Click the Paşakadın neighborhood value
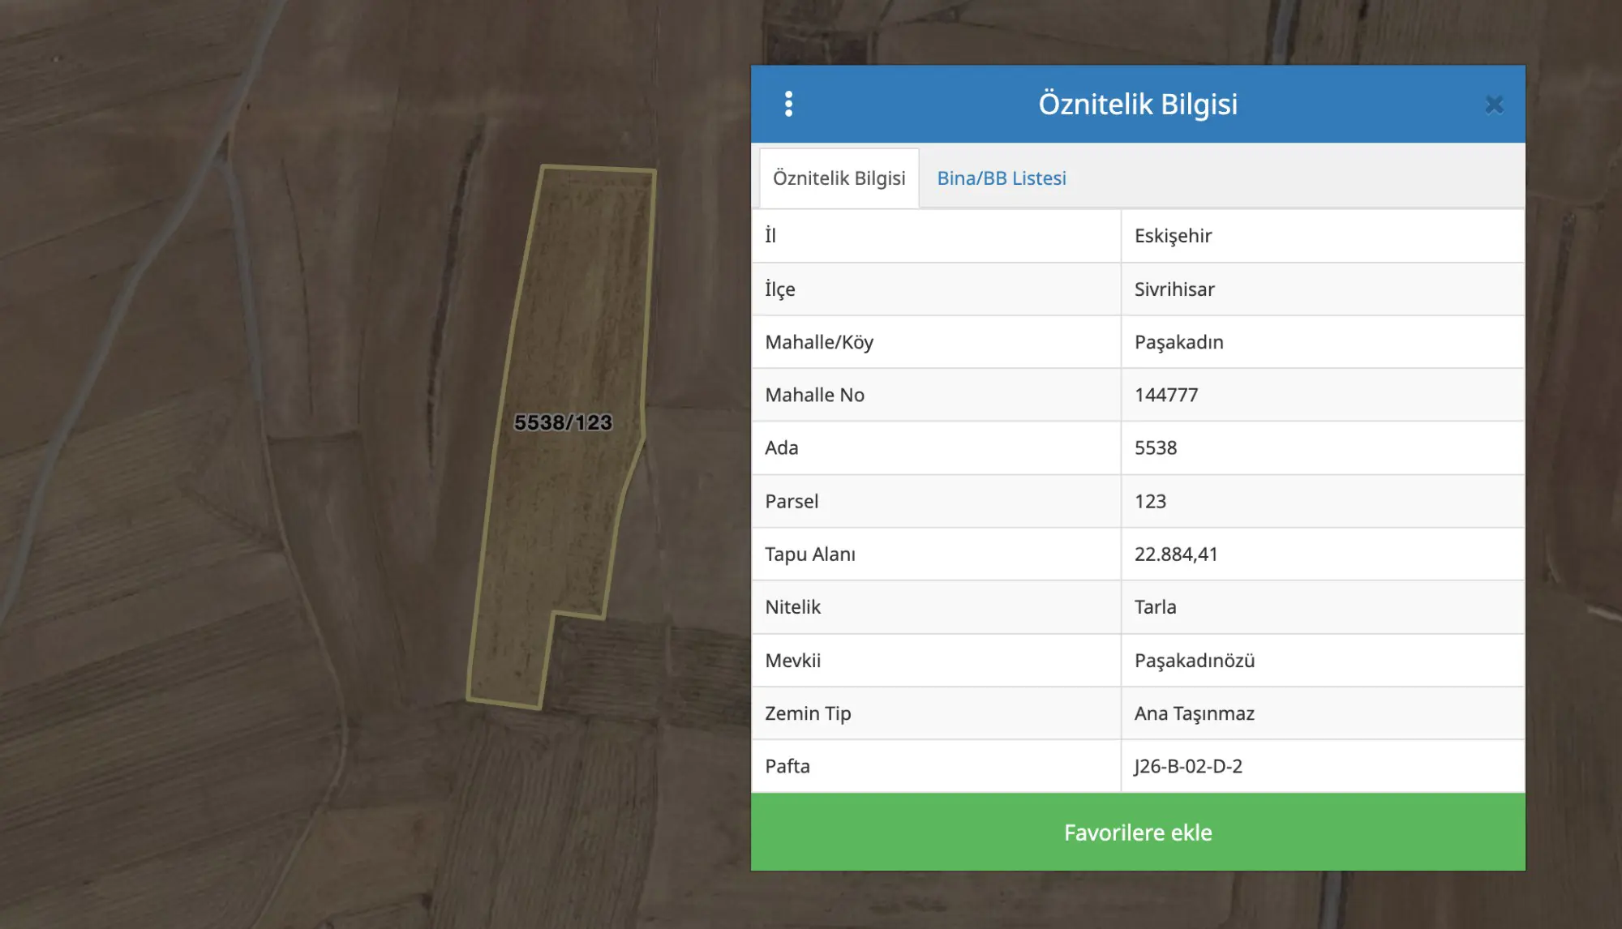Screen dimensions: 1622x929 [1178, 342]
